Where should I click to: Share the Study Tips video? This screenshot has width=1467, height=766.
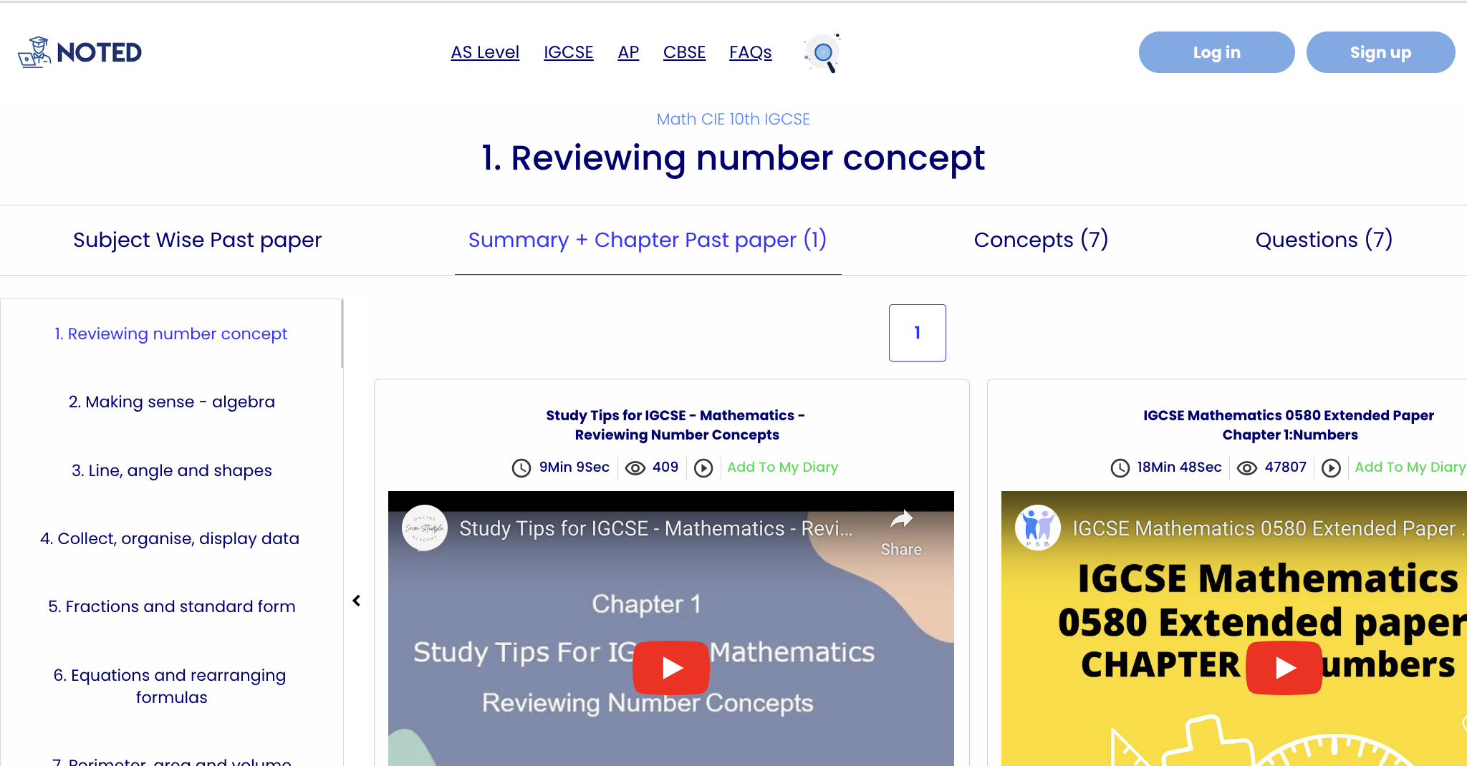(x=901, y=533)
